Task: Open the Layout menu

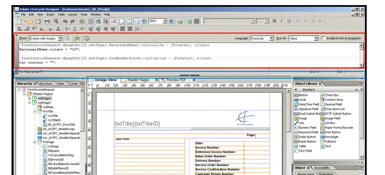Action: click(x=72, y=14)
